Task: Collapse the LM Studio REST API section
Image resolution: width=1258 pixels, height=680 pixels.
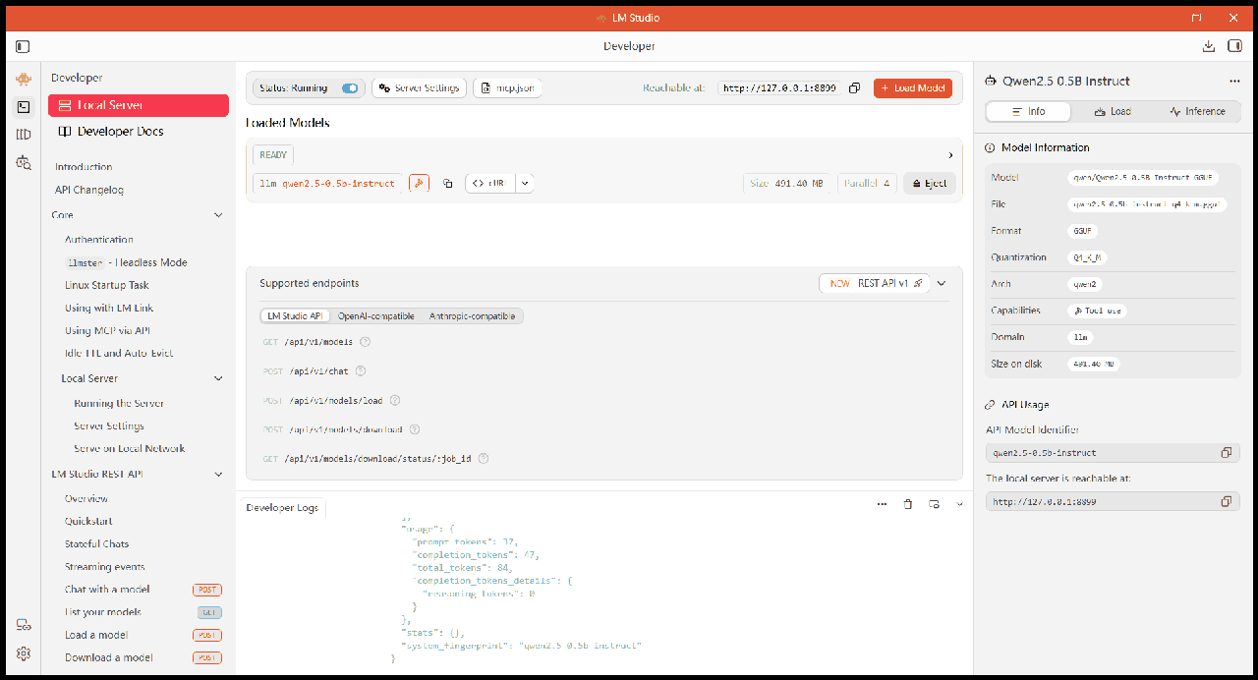Action: click(218, 474)
